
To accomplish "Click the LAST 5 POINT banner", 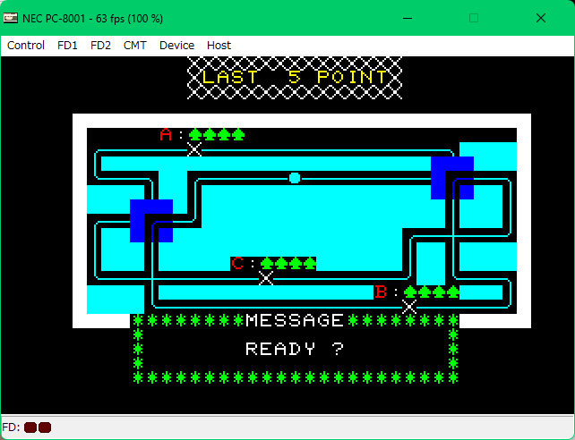I will (295, 77).
